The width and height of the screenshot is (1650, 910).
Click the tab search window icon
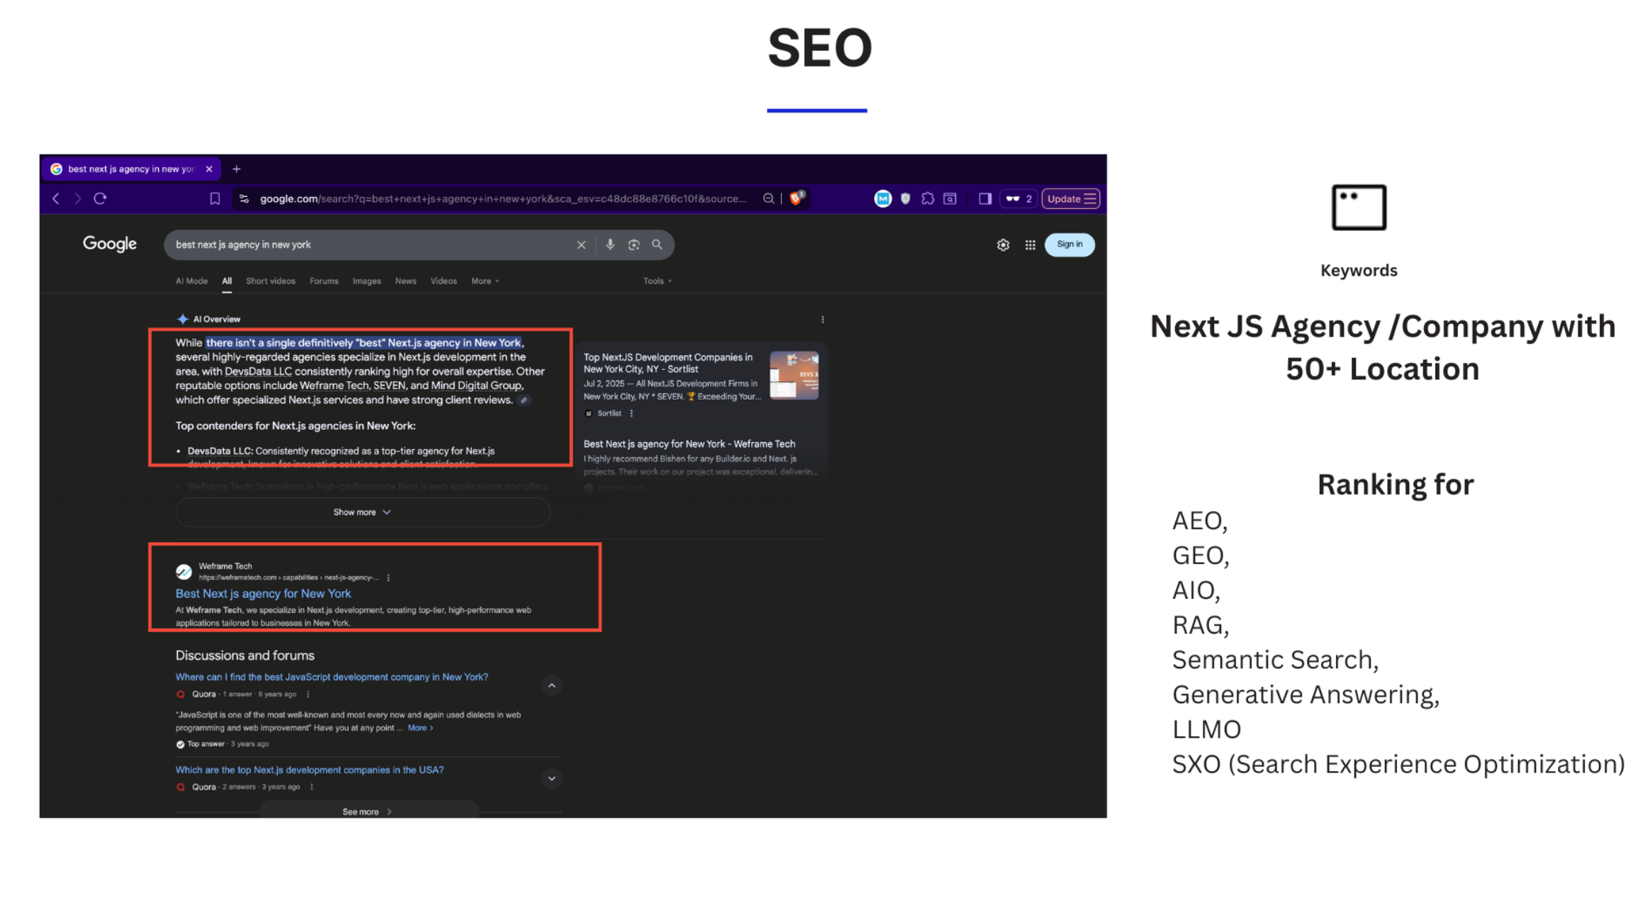click(950, 199)
